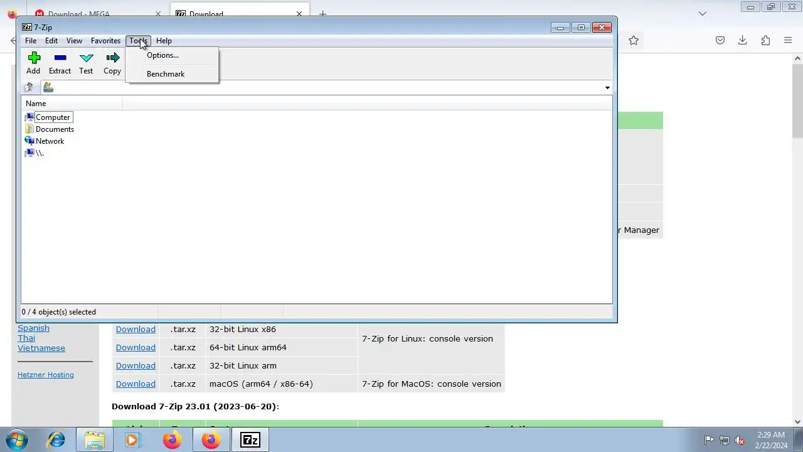Close the 7-Zip Download browser tab

pos(299,14)
